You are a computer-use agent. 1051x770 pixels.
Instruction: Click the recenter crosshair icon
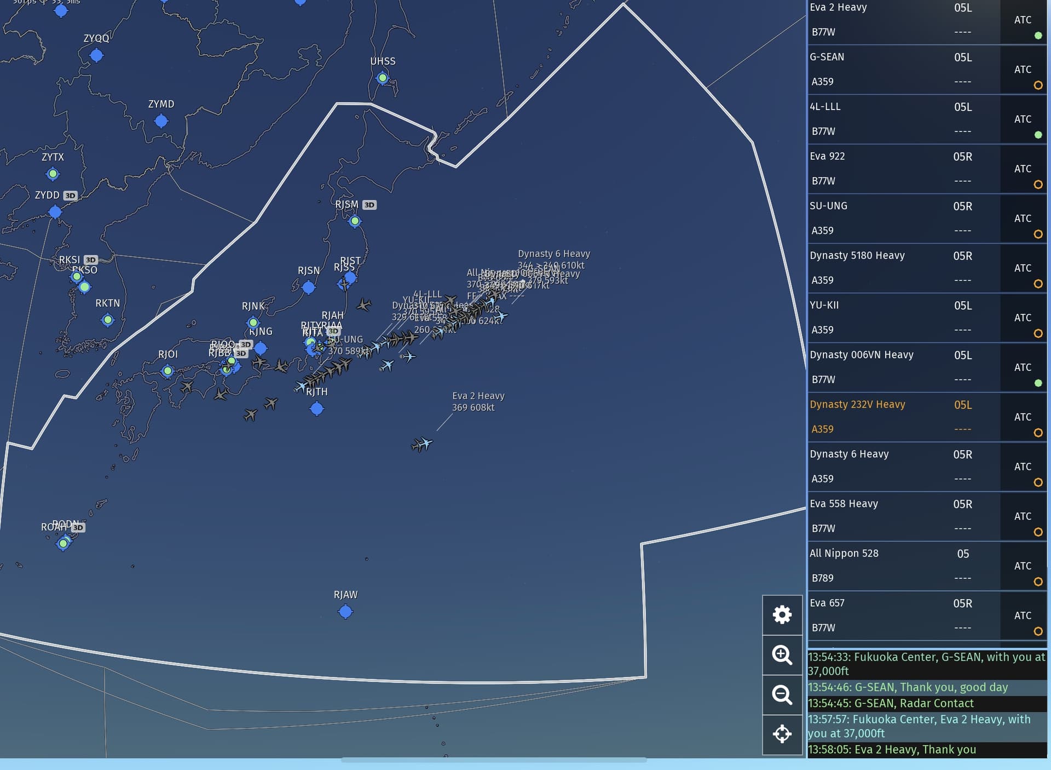pyautogui.click(x=782, y=734)
